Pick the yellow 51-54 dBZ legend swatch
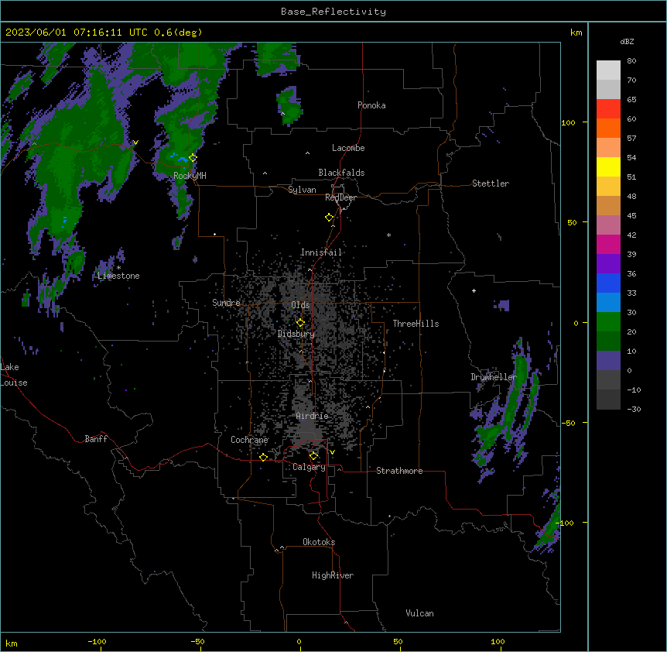Viewport: 667px width, 652px height. coord(608,166)
